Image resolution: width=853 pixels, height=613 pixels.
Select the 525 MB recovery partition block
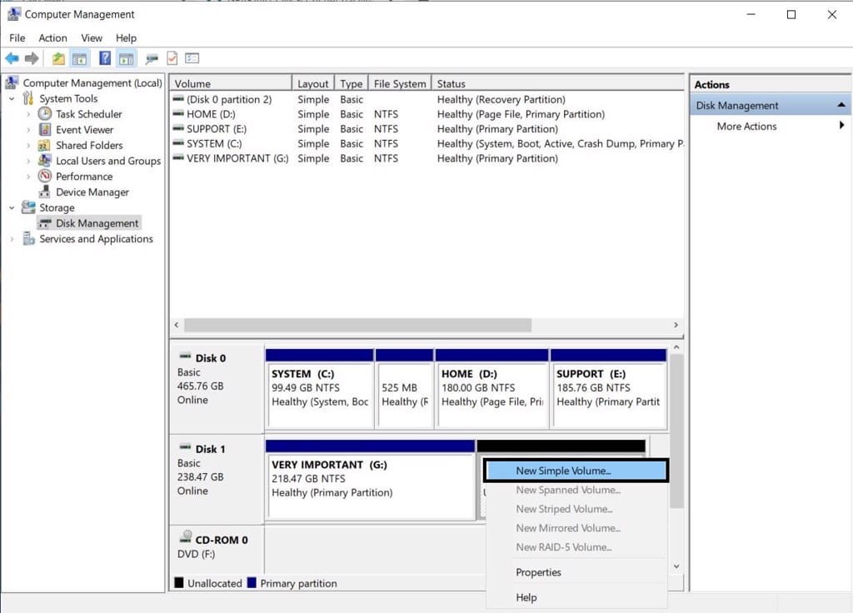point(404,389)
